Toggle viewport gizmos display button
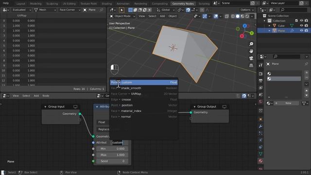The width and height of the screenshot is (311, 175). [x=205, y=16]
